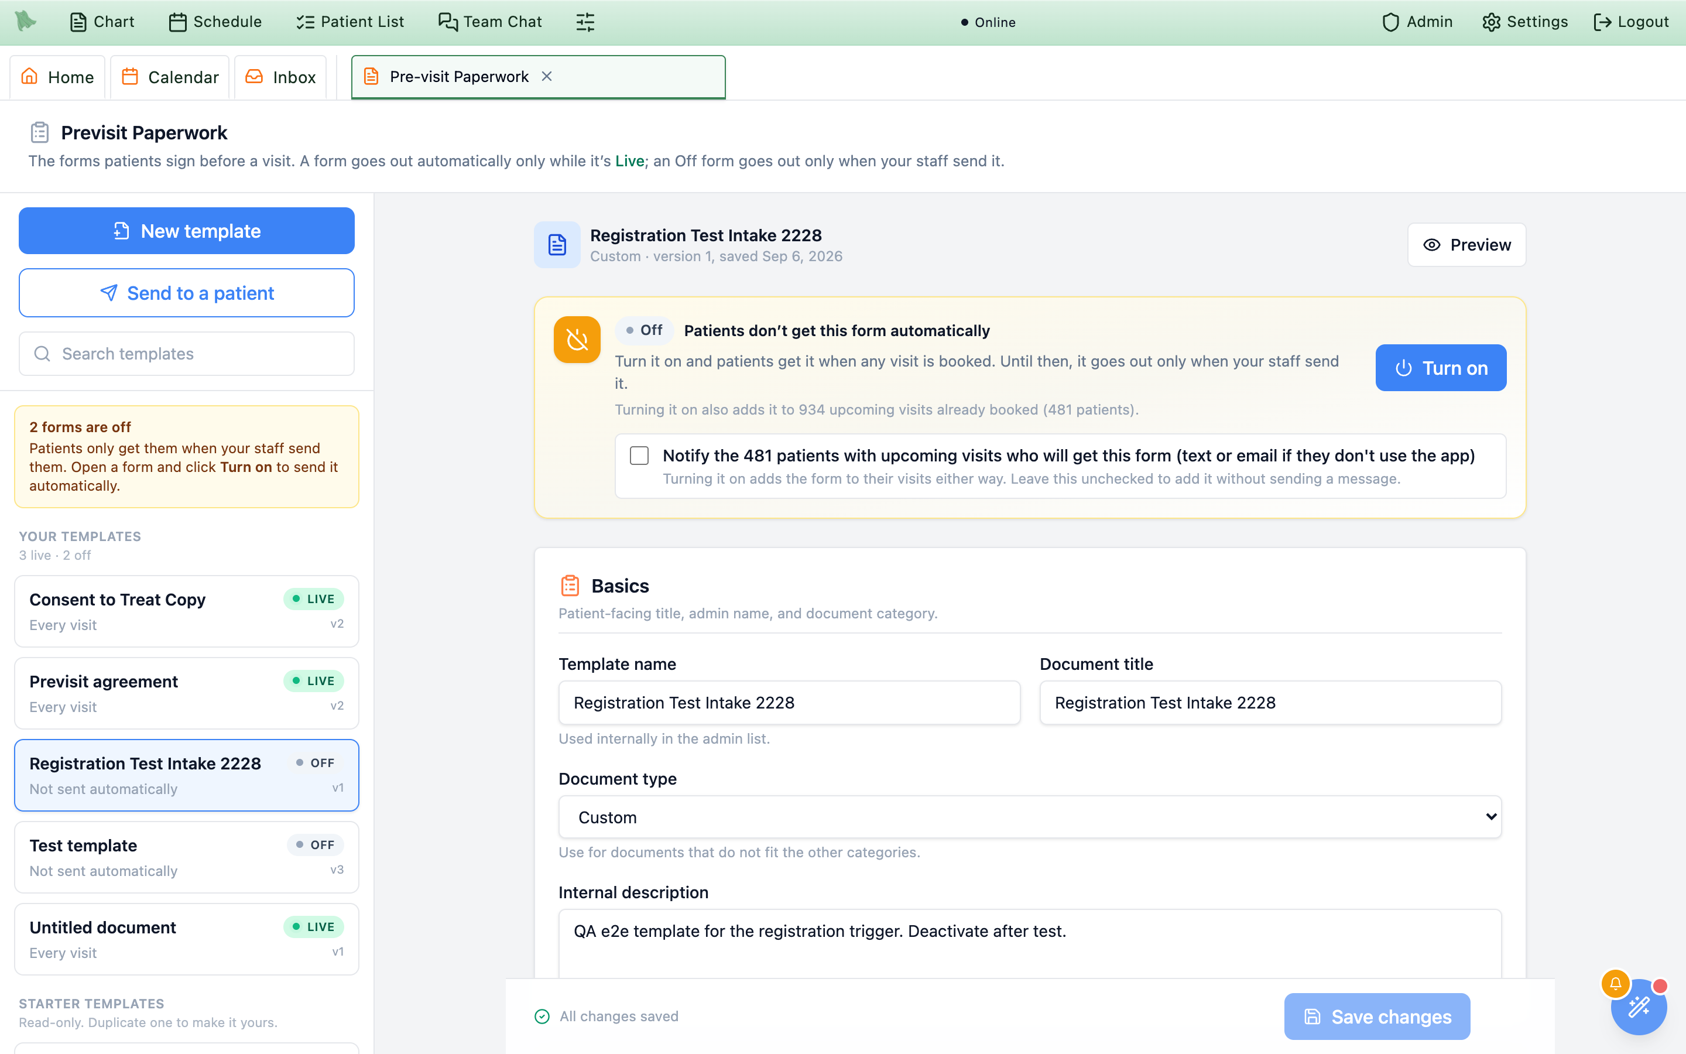The image size is (1686, 1054).
Task: Click the app logo in the top bar
Action: click(26, 21)
